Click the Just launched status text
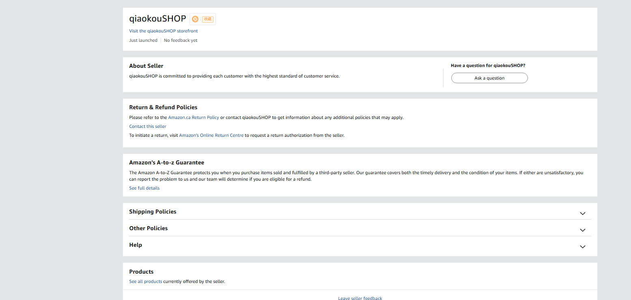Viewport: 631px width, 300px height. click(143, 40)
